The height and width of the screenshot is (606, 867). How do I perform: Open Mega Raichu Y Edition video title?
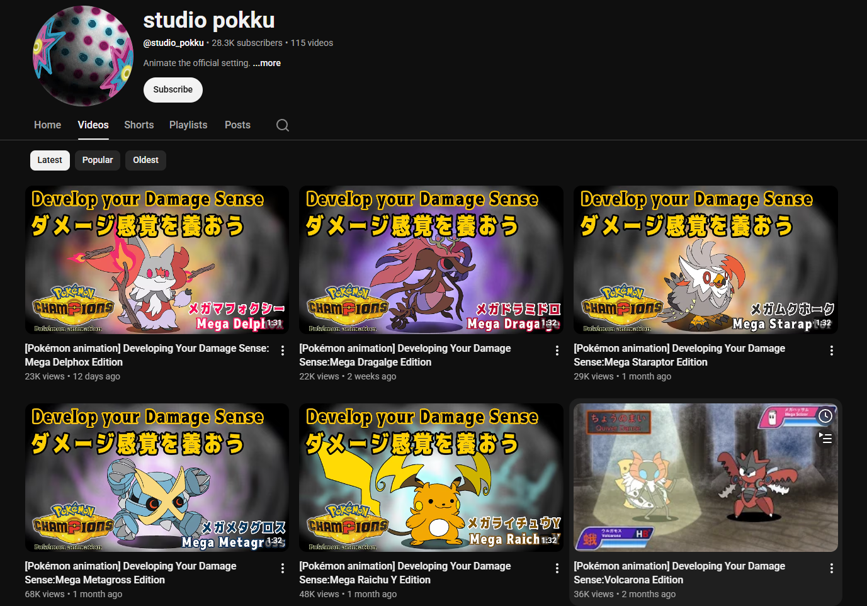(405, 573)
